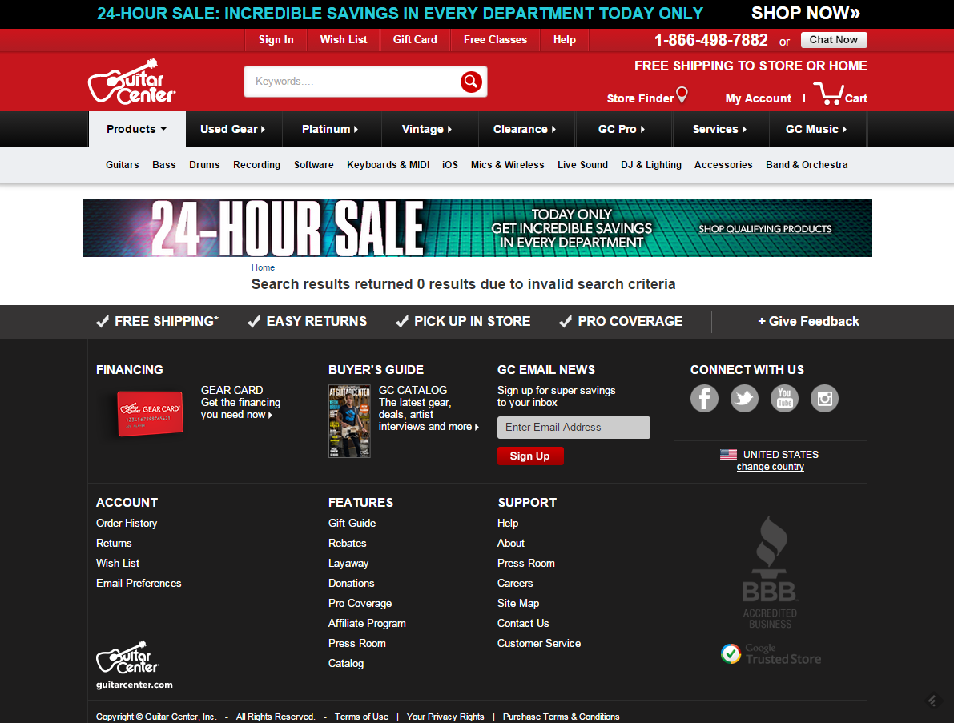Expand the Clearance menu

click(525, 129)
